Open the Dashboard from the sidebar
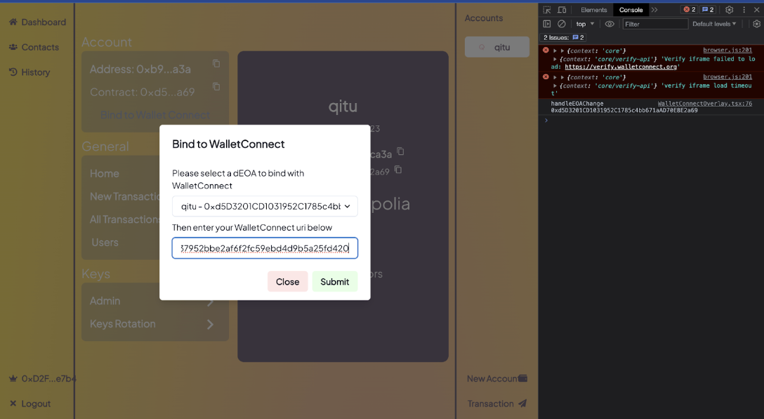The height and width of the screenshot is (419, 764). [37, 22]
